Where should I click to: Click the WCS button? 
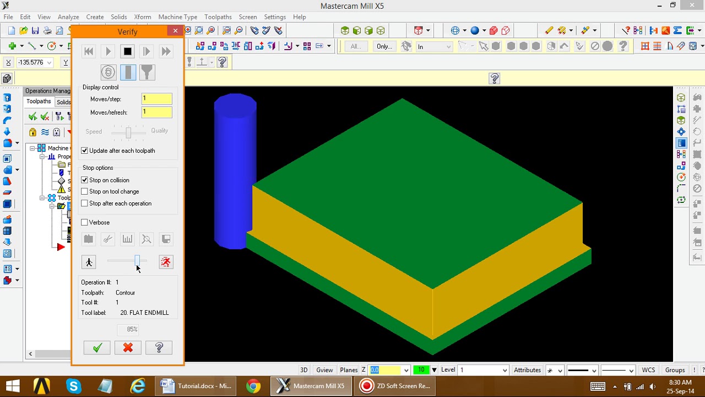pyautogui.click(x=648, y=370)
